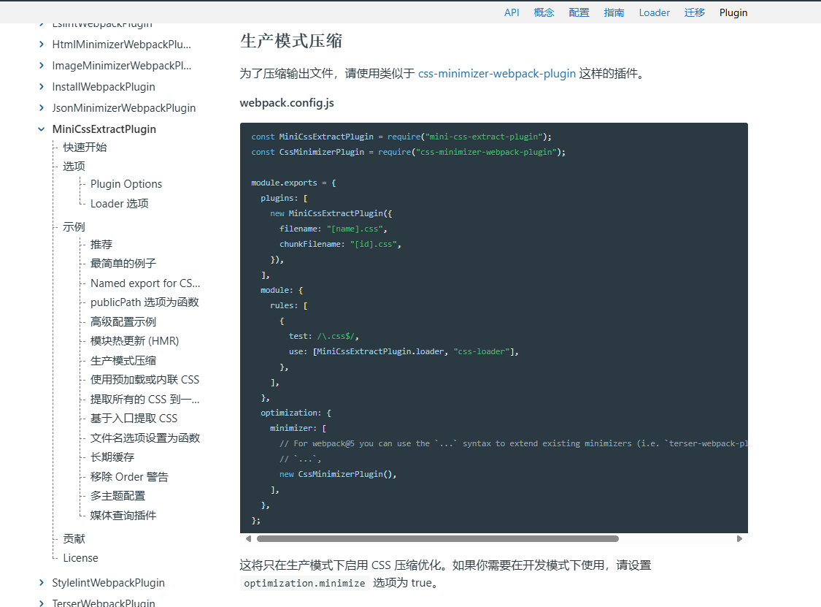Jump to 最简单的例子

[x=123, y=264]
